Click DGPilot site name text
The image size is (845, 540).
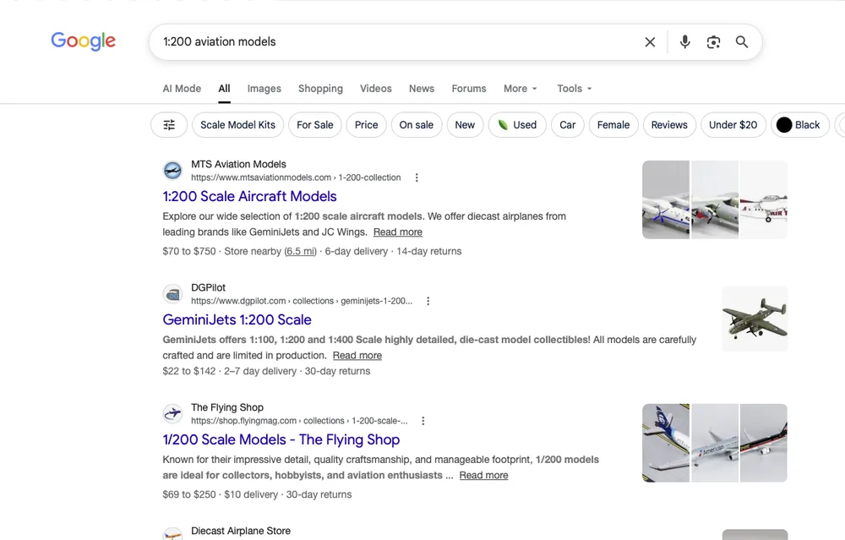point(209,287)
